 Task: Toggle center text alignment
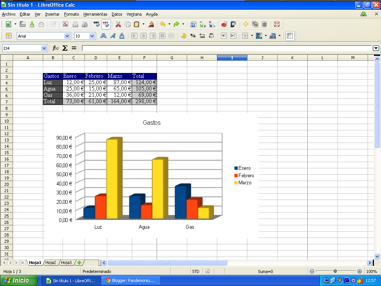144,36
